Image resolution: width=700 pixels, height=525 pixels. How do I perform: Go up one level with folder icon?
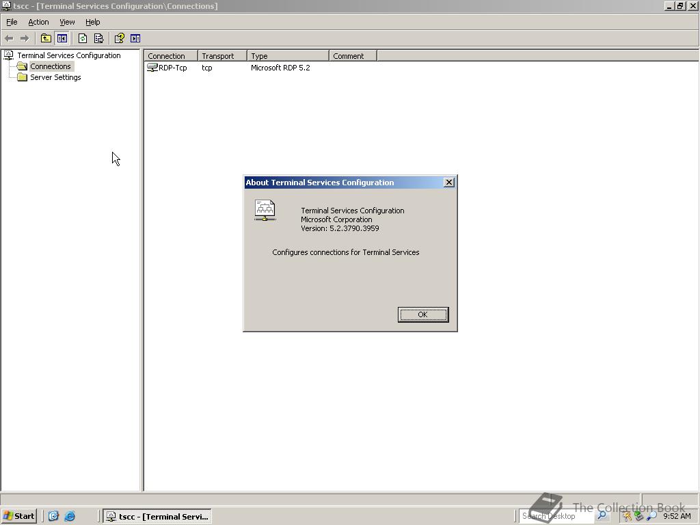click(46, 38)
